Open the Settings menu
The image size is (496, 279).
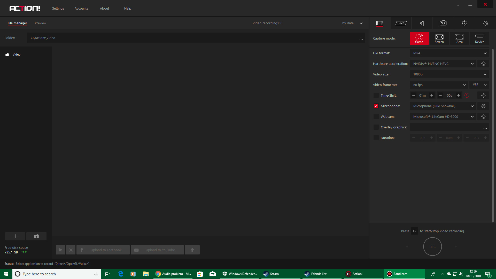tap(58, 9)
